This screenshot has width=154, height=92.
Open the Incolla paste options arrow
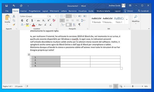pos(8,24)
